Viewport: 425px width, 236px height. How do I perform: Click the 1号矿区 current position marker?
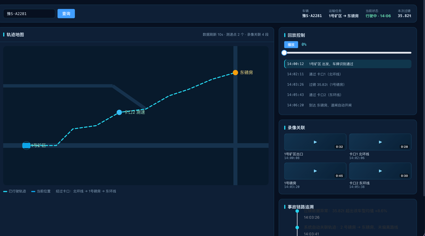click(x=26, y=145)
